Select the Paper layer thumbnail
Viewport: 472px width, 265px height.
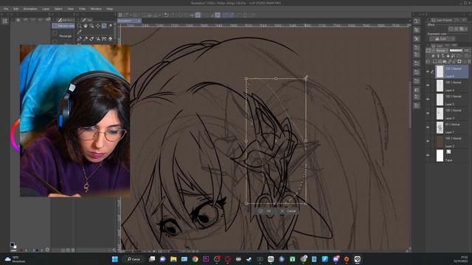[440, 155]
